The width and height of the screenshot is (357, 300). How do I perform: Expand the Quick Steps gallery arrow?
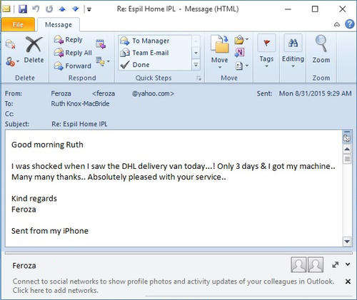(x=196, y=65)
